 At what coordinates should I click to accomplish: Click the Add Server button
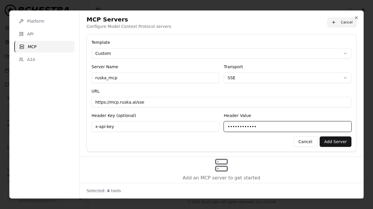coord(335,142)
